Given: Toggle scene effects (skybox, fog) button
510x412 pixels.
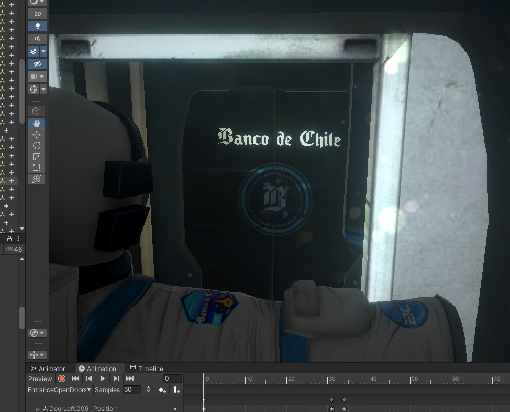Looking at the screenshot, I should 34,51.
